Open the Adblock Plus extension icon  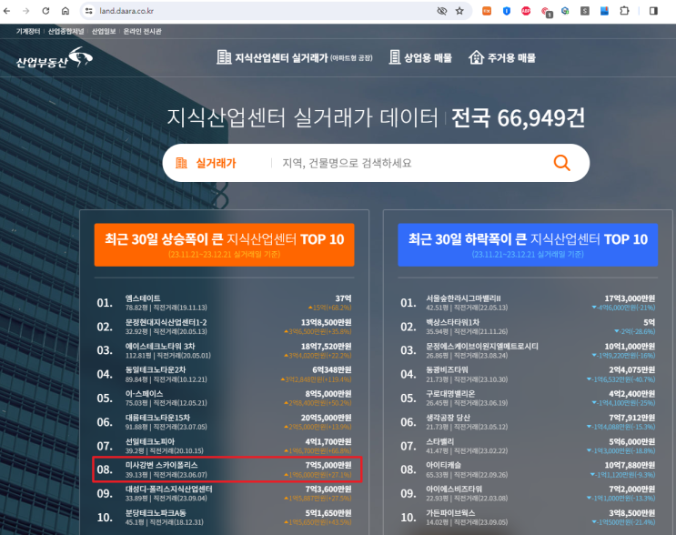tap(526, 11)
